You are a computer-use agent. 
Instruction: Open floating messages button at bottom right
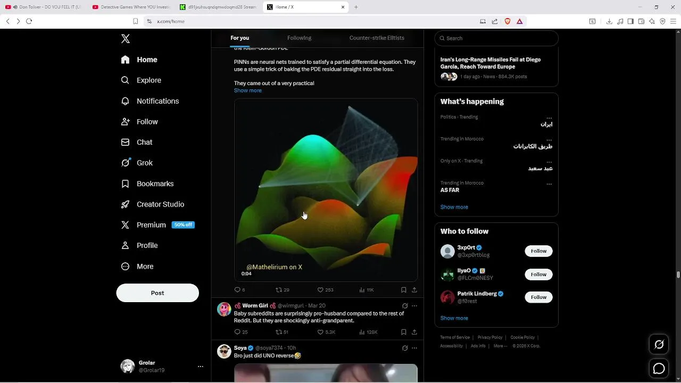tap(659, 368)
